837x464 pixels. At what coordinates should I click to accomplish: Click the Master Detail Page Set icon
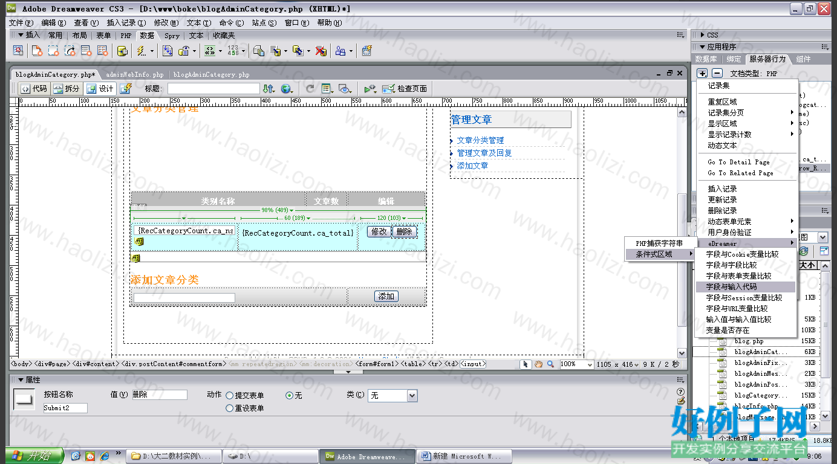[259, 51]
